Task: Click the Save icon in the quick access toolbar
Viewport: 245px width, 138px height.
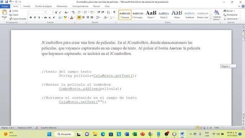Action: (x=7, y=2)
